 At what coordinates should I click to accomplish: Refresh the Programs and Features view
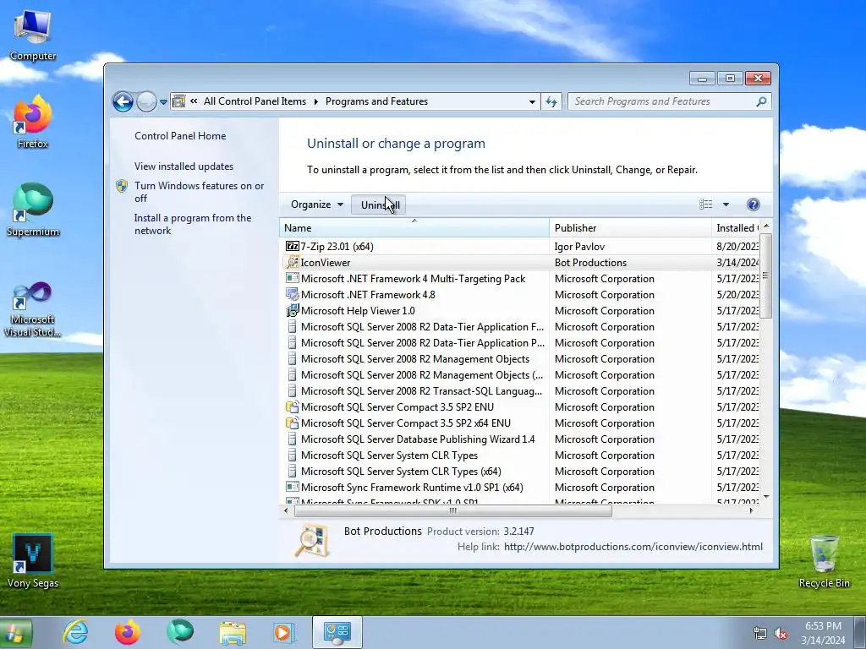[551, 101]
